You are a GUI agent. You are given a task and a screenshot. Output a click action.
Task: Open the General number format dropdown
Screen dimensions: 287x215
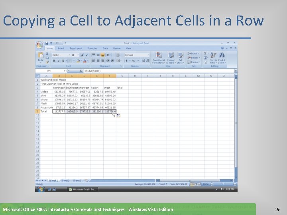coord(148,55)
